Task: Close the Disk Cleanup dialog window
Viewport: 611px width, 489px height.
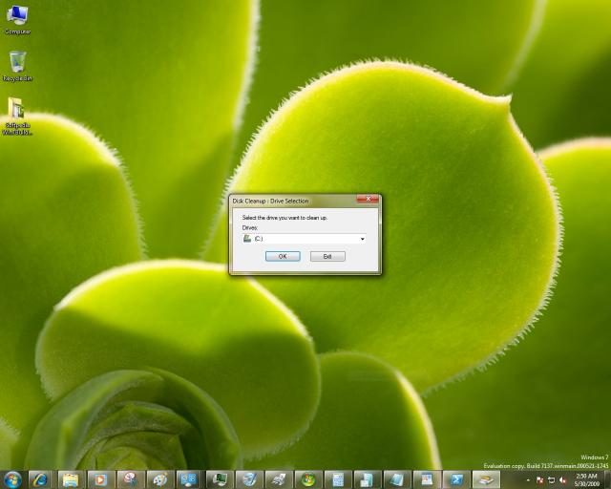Action: (x=368, y=201)
